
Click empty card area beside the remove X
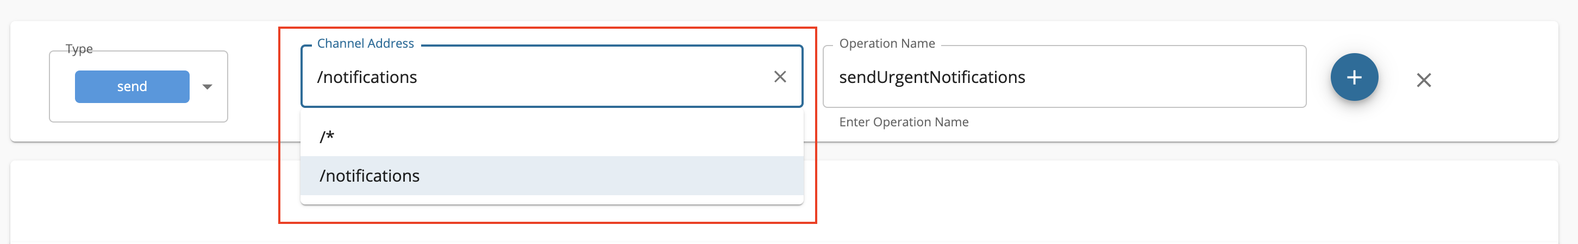[x=1495, y=80]
